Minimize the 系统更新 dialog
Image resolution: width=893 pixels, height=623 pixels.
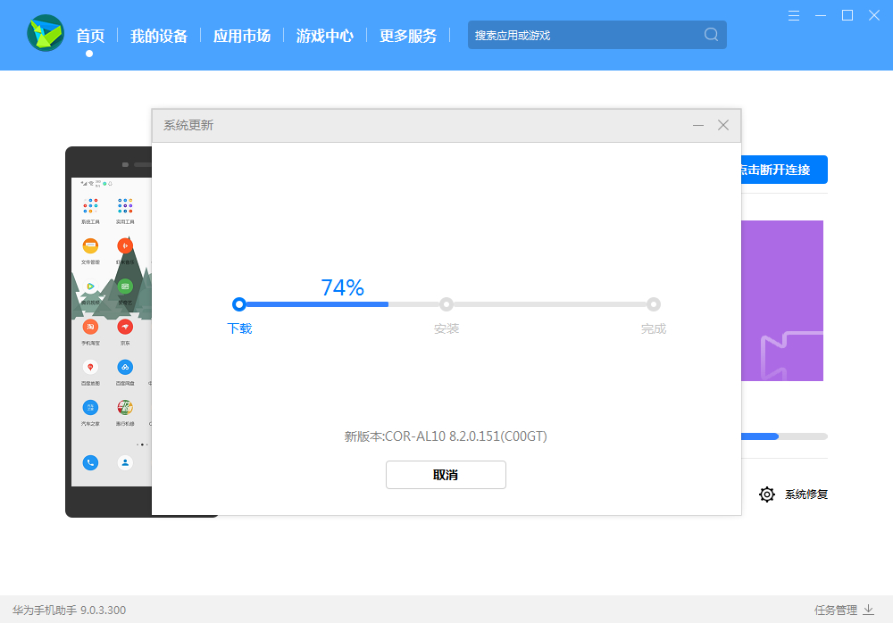tap(698, 125)
